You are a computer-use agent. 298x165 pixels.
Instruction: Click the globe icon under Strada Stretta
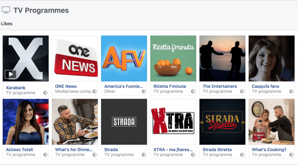242,155
